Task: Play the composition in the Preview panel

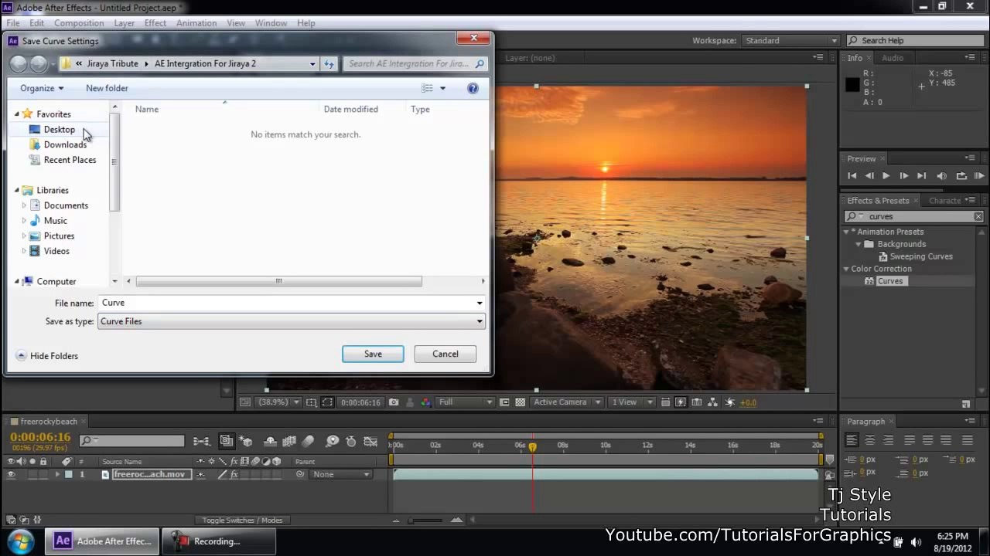Action: [x=886, y=176]
